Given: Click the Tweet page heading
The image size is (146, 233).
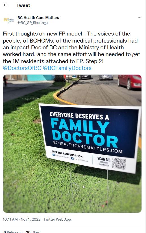Looking at the screenshot, I should (x=23, y=6).
